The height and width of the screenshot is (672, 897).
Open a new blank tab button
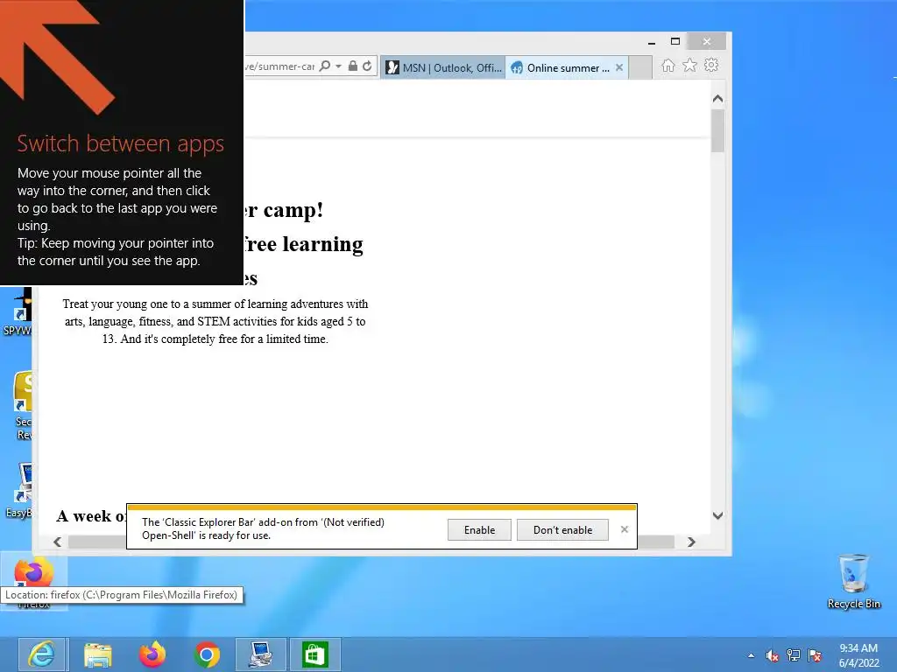[x=640, y=68]
